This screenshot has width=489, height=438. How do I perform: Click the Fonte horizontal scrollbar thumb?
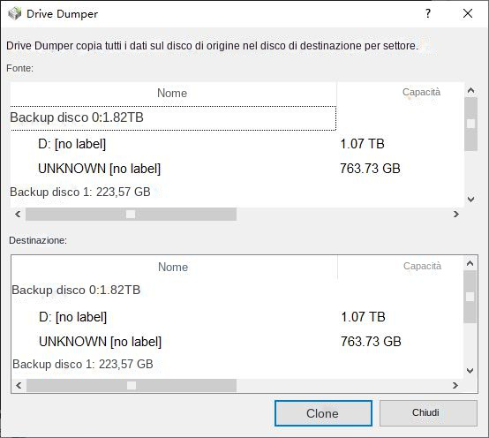tap(131, 215)
